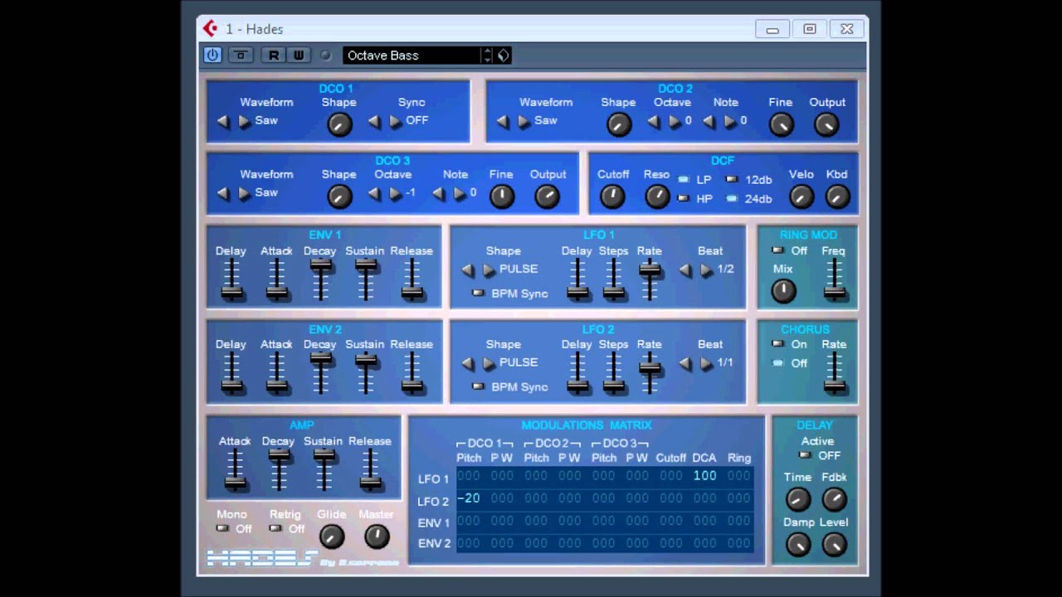The width and height of the screenshot is (1062, 597).
Task: Click the DCF Kbd knob
Action: click(x=837, y=197)
